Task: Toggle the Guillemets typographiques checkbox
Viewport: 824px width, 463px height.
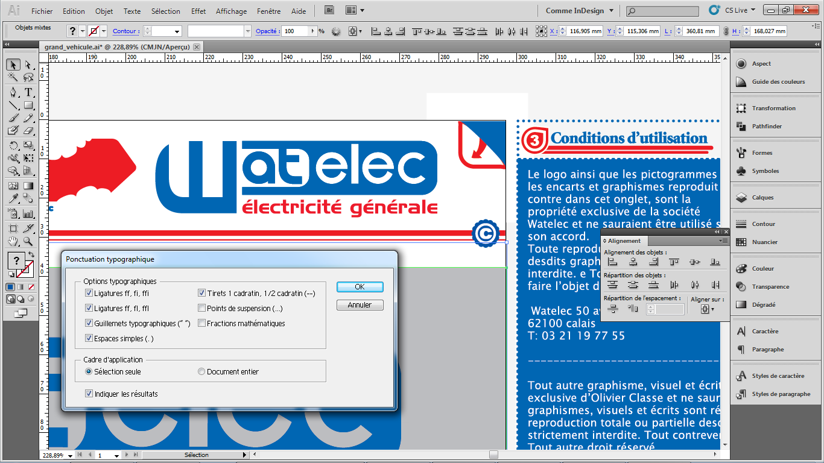Action: coord(89,324)
